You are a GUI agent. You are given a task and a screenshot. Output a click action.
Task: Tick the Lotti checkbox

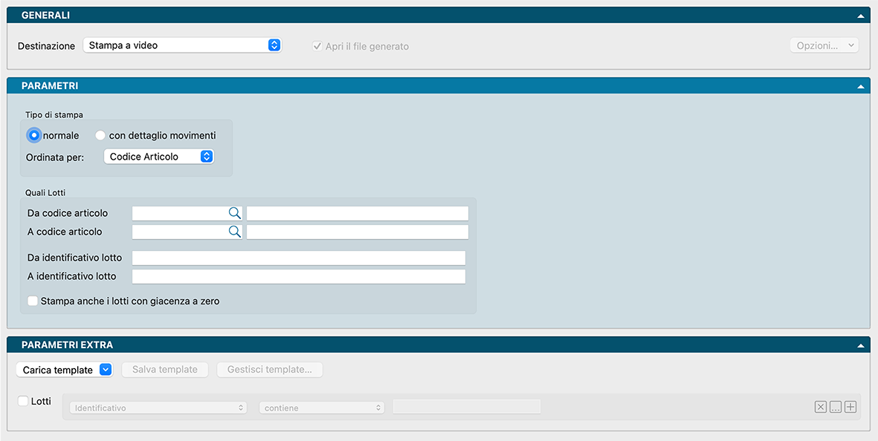point(23,401)
